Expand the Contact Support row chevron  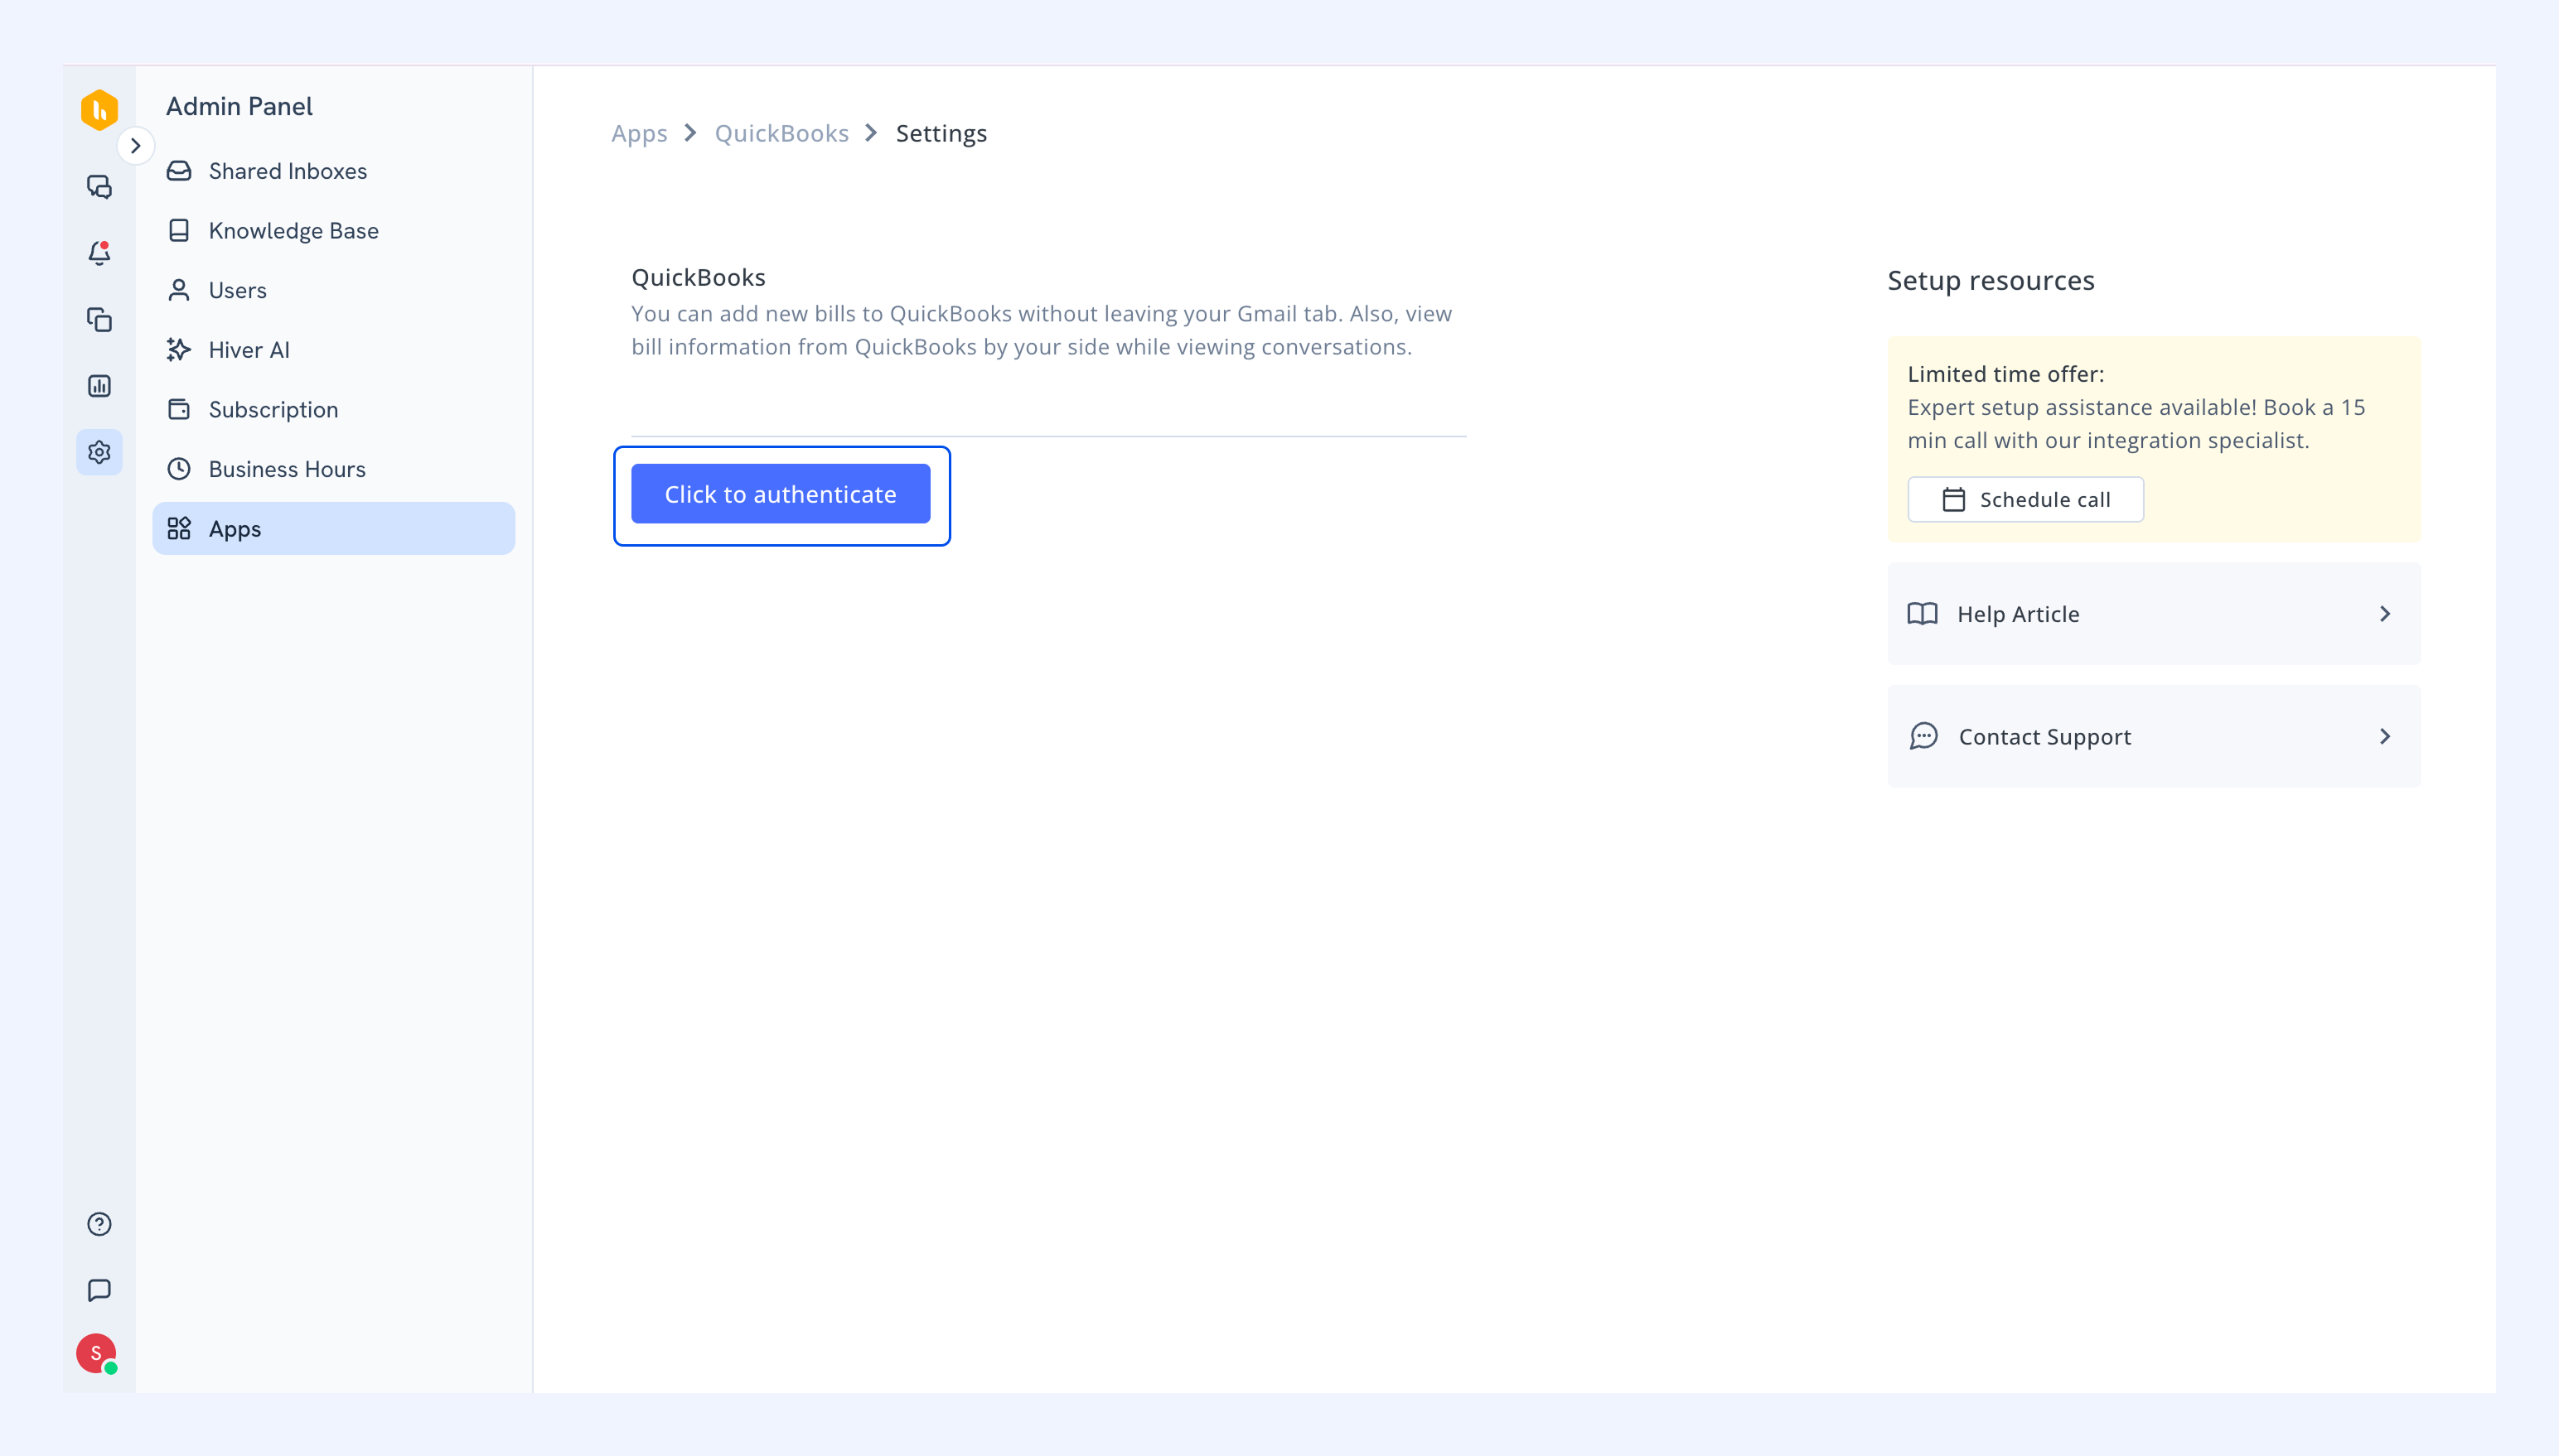coord(2384,736)
